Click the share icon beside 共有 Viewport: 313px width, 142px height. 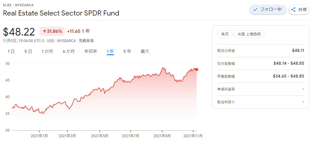[x=293, y=10]
